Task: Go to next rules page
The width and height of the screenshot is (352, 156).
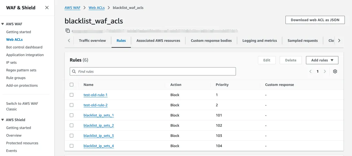Action: [x=325, y=71]
